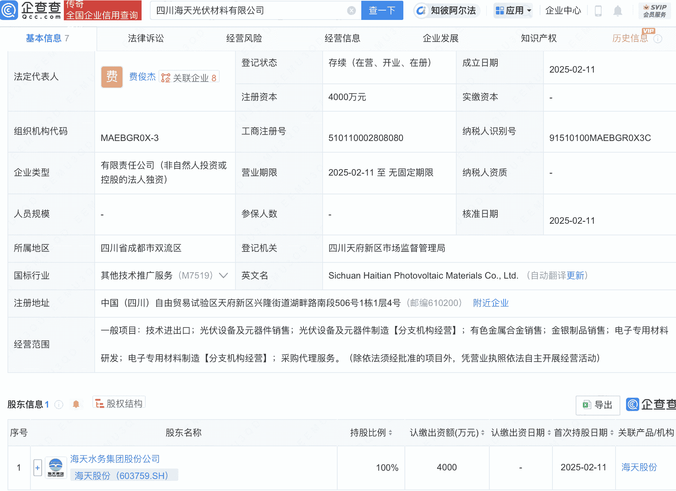Open 知彼阿尔法 from the top bar

(446, 11)
